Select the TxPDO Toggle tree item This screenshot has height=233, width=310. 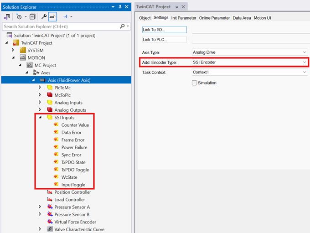(75, 170)
